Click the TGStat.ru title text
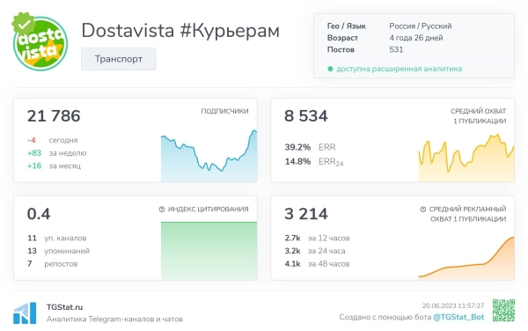 click(64, 307)
